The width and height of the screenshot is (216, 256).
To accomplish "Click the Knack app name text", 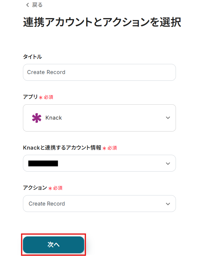I will click(x=54, y=118).
